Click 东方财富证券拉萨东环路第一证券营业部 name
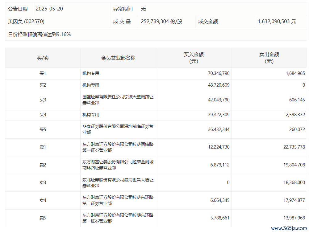Viewport: 309px width, 233px height. tap(118, 218)
